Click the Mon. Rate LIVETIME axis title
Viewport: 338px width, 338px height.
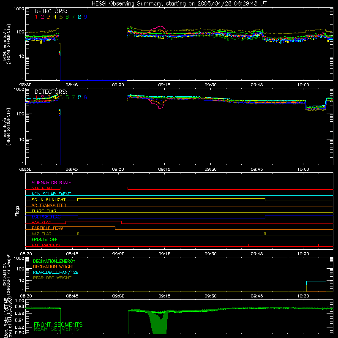pyautogui.click(x=8, y=317)
